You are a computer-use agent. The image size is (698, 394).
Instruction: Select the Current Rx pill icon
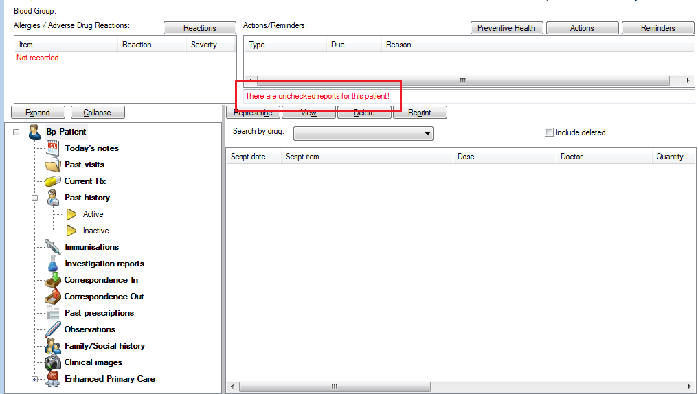coord(53,181)
